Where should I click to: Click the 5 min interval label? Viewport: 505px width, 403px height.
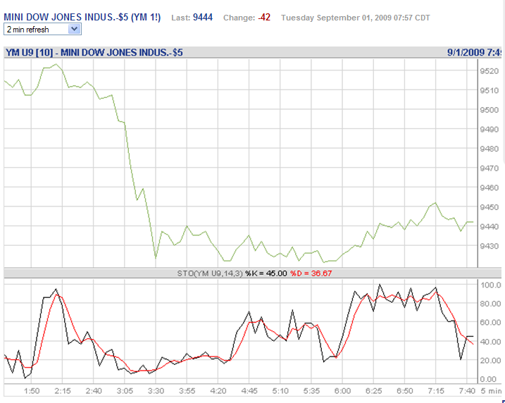[x=492, y=391]
